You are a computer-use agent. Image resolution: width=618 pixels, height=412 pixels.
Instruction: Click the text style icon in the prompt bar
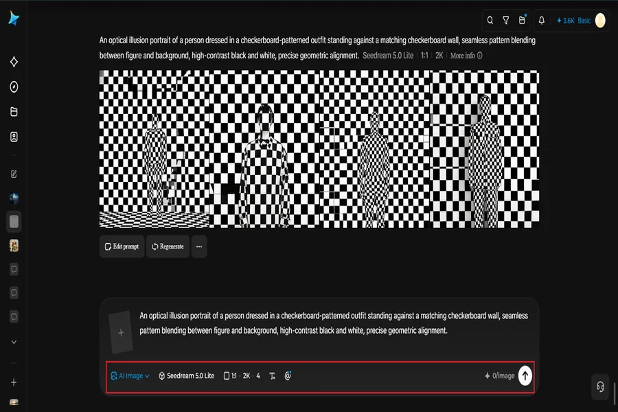273,376
